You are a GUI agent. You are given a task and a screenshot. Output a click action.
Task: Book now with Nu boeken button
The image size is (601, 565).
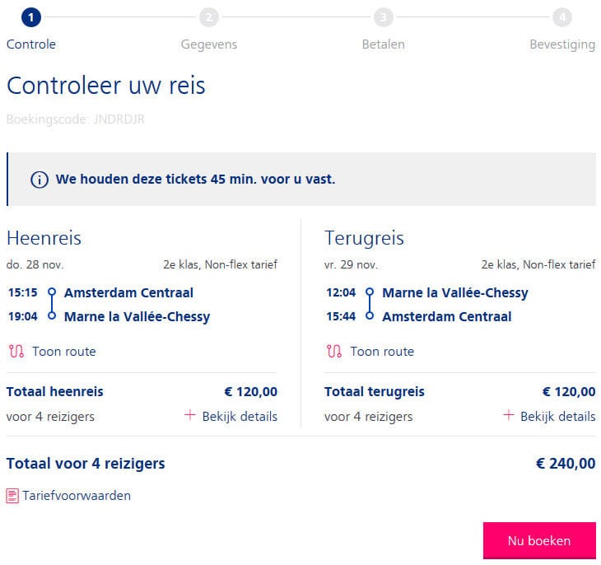[x=539, y=540]
